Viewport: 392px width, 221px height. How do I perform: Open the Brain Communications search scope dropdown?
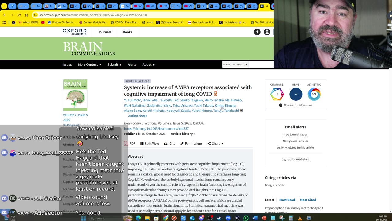click(x=235, y=64)
